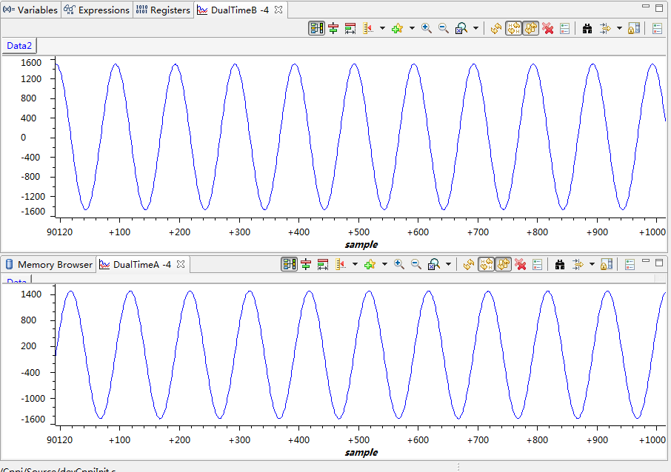This screenshot has height=472, width=671.
Task: Click binoculars find icon in DualTimeA toolbar
Action: [x=560, y=265]
